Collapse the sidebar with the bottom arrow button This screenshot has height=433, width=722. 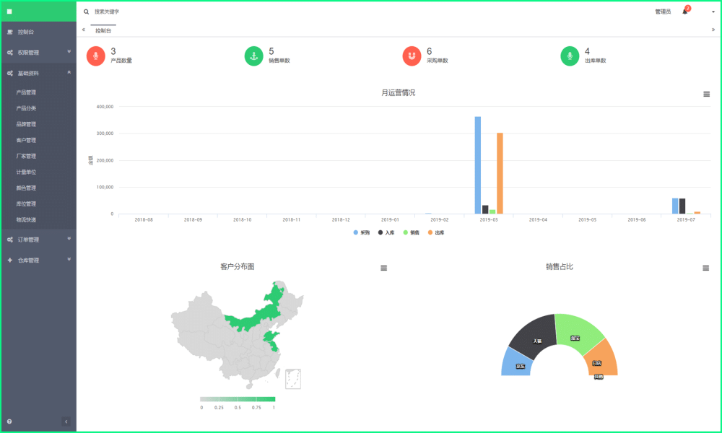coord(66,421)
